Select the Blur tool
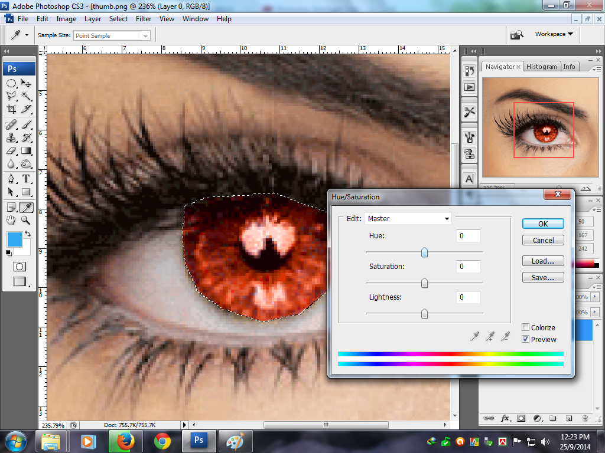 tap(11, 164)
